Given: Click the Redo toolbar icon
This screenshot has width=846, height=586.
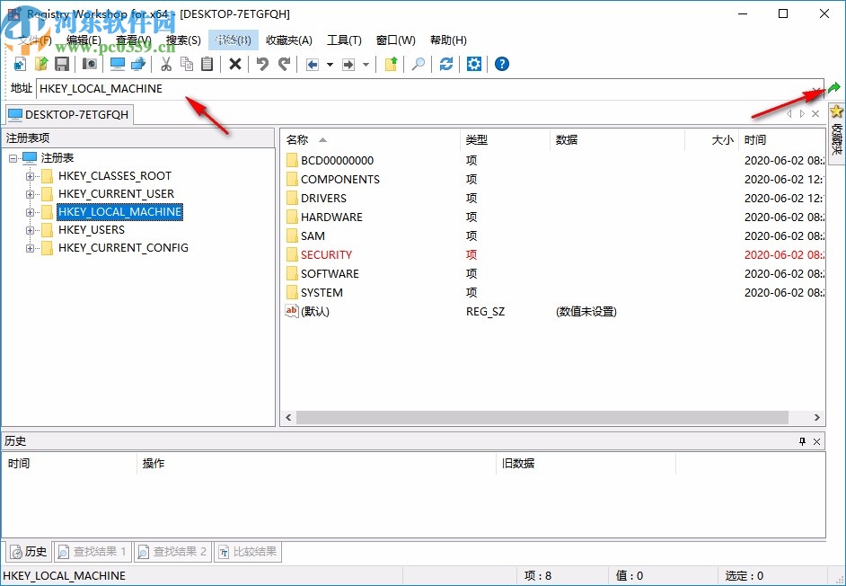Looking at the screenshot, I should pos(282,64).
